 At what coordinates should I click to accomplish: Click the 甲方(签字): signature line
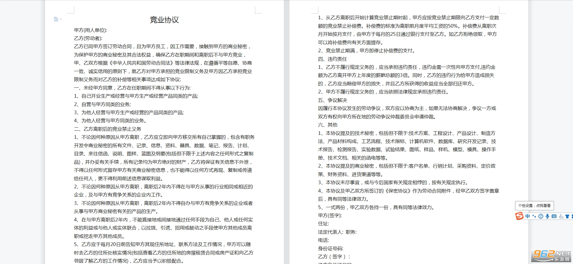coord(330,215)
